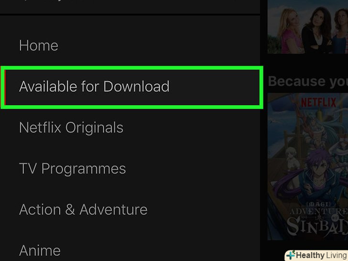Click the green plus Healthy Living icon
Image resolution: width=348 pixels, height=261 pixels.
291,255
